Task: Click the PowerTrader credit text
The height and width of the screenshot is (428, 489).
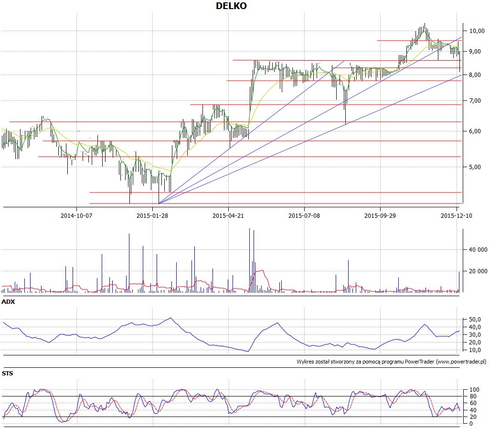Action: pos(392,362)
